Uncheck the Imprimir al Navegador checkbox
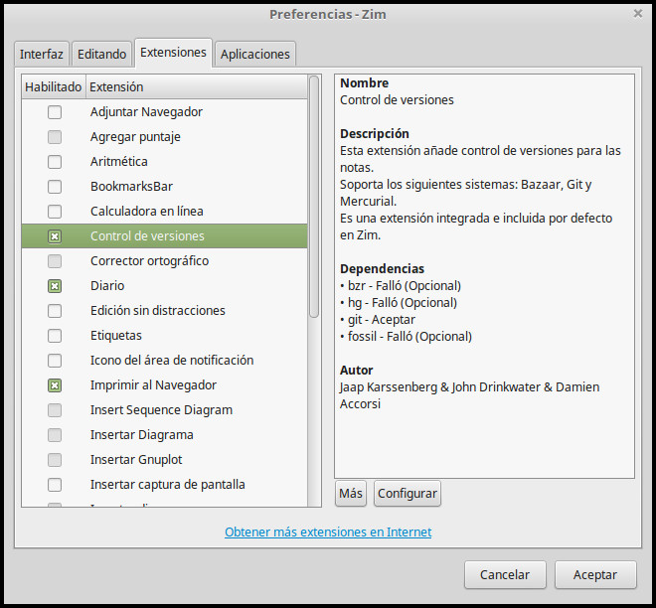 55,385
